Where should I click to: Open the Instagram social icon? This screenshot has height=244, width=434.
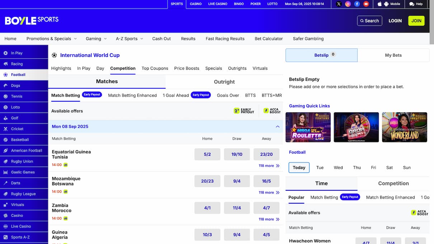pos(348,4)
